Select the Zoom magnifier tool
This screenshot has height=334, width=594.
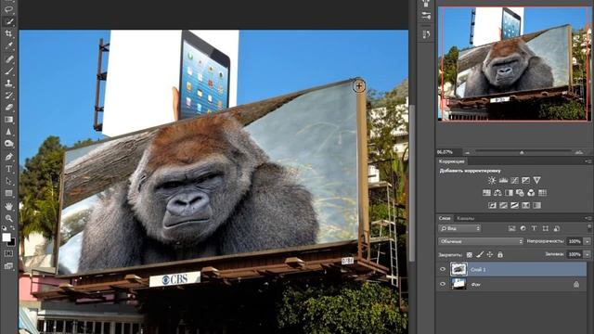coord(8,219)
